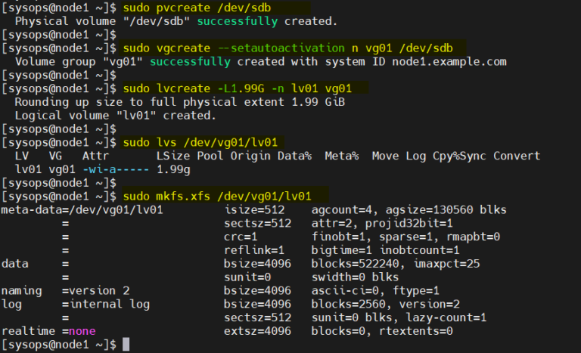Click the 'Cpy%Sync' column header
The image size is (581, 353).
(x=459, y=156)
